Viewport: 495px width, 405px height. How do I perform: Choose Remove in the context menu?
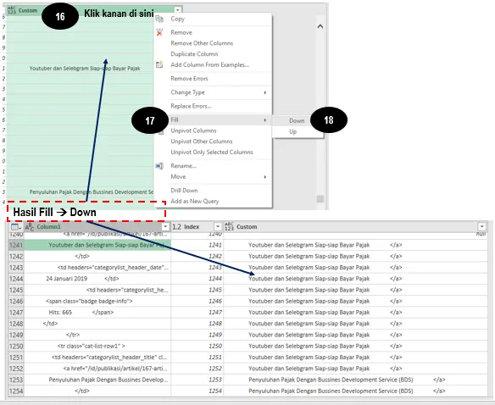[181, 32]
